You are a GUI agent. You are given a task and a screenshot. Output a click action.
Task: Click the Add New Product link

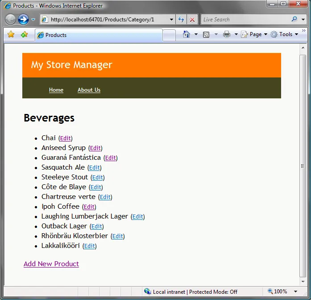(x=51, y=264)
